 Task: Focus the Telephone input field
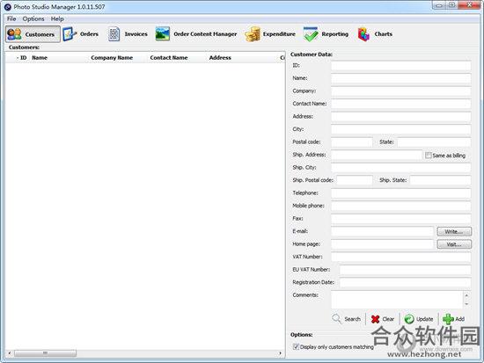coord(401,193)
